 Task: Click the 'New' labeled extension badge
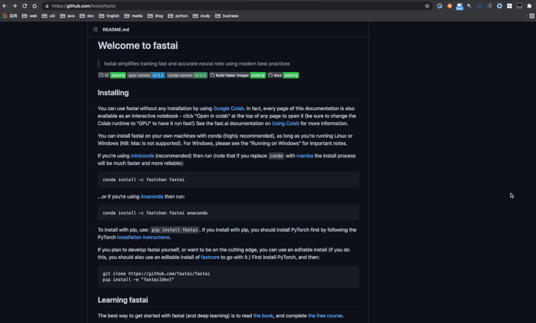(x=459, y=6)
